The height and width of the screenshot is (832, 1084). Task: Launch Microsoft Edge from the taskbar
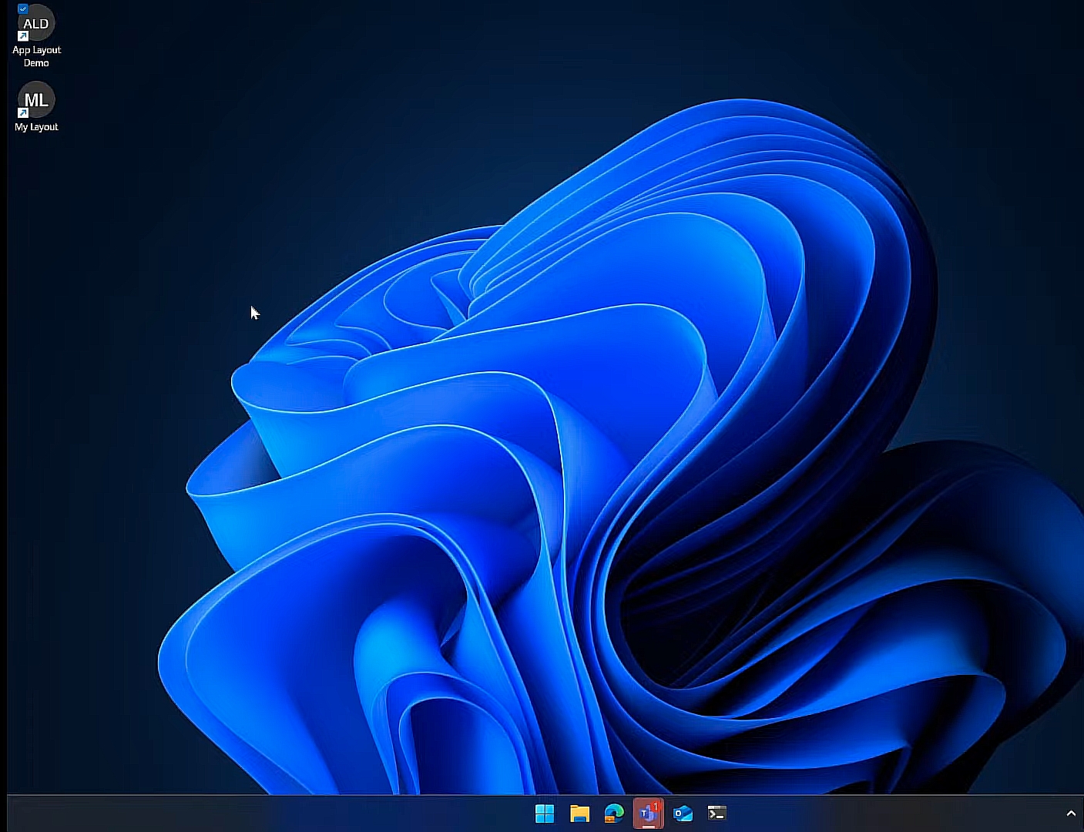(x=614, y=814)
